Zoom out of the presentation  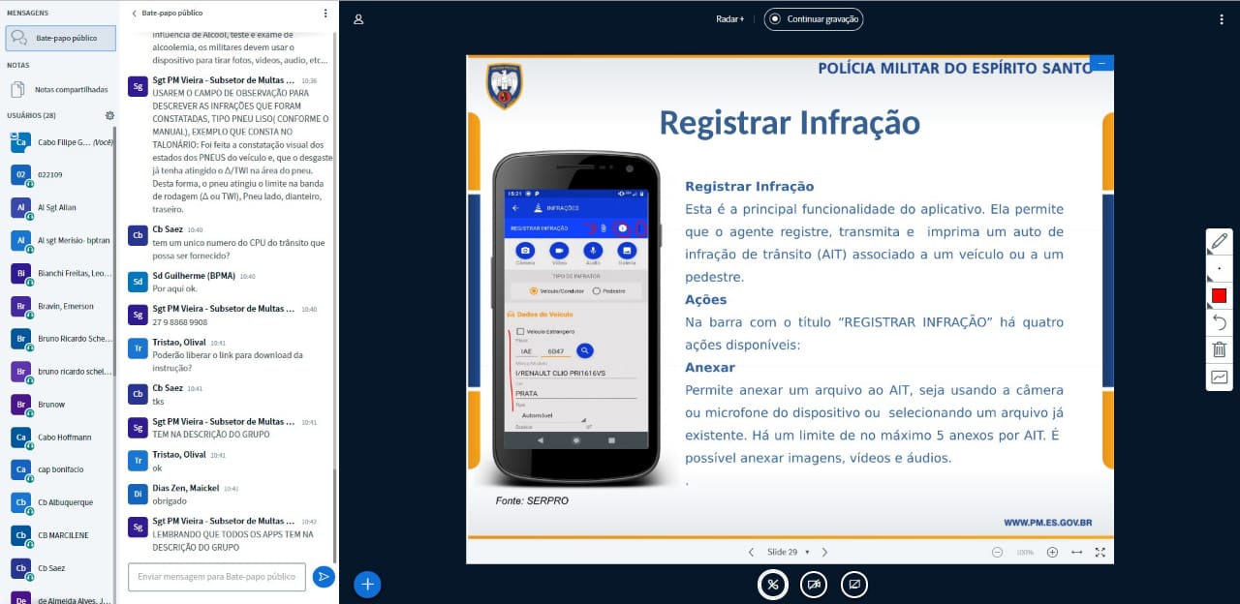pyautogui.click(x=997, y=552)
